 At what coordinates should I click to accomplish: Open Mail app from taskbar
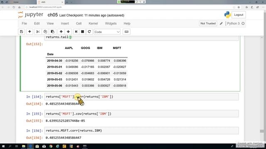pyautogui.click(x=44, y=146)
